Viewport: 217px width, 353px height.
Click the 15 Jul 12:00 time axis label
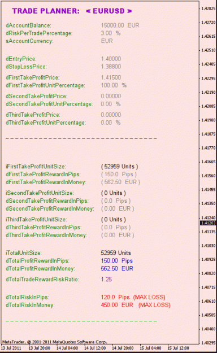point(178,348)
